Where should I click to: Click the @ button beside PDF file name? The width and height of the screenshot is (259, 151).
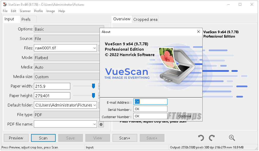click(x=101, y=124)
